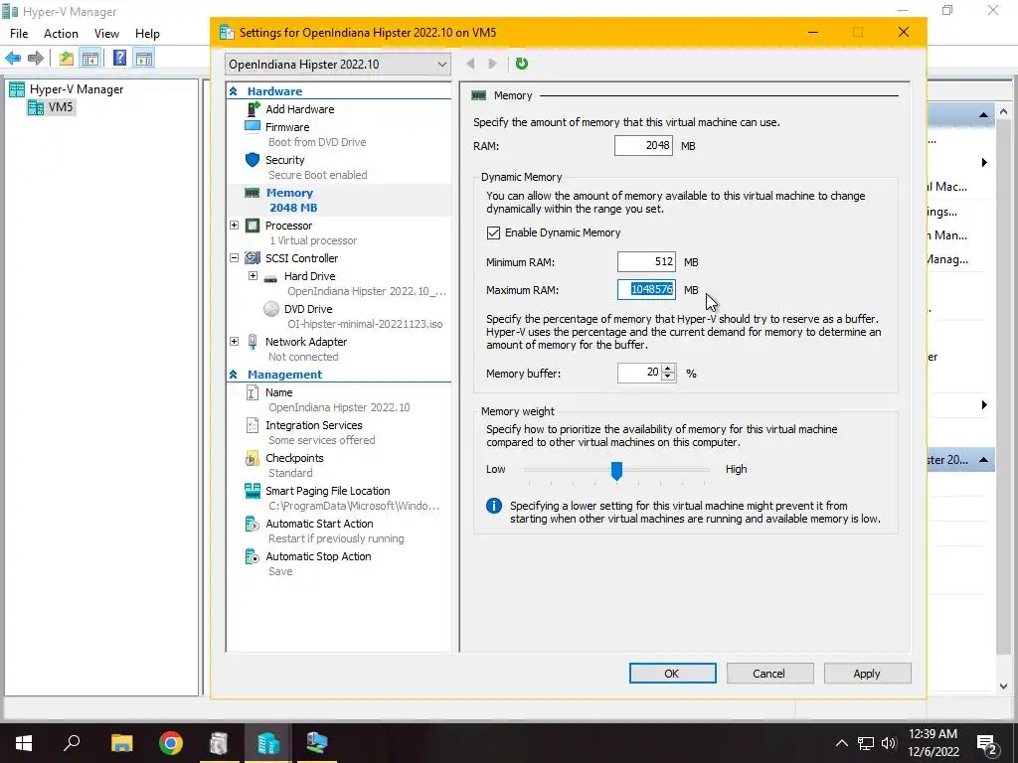Viewport: 1018px width, 763px height.
Task: Click the green refresh icon in Settings
Action: (x=521, y=64)
